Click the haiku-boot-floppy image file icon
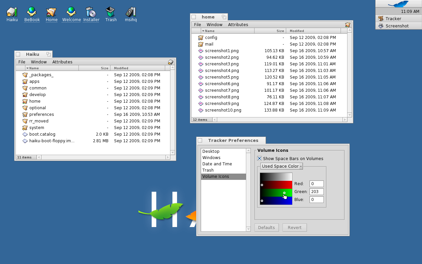This screenshot has width=422, height=264. (x=25, y=141)
